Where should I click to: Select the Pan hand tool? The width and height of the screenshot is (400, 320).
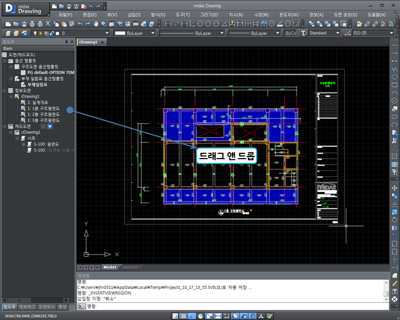click(96, 24)
